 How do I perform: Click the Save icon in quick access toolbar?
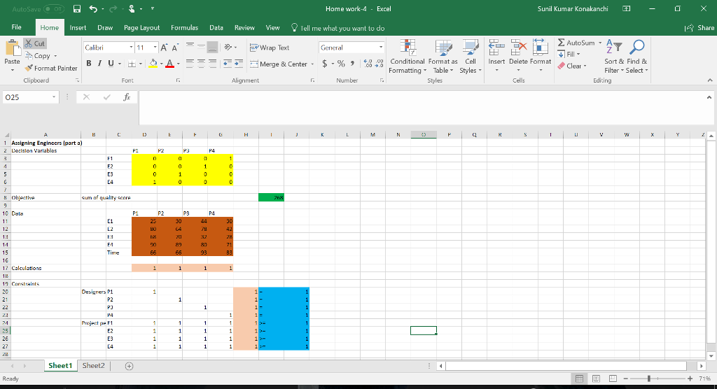click(77, 8)
